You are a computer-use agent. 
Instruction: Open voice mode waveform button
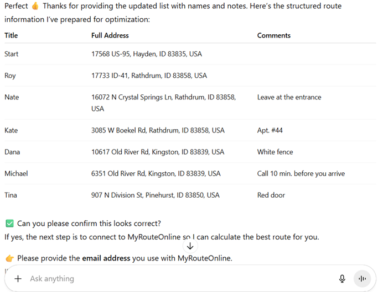point(362,279)
